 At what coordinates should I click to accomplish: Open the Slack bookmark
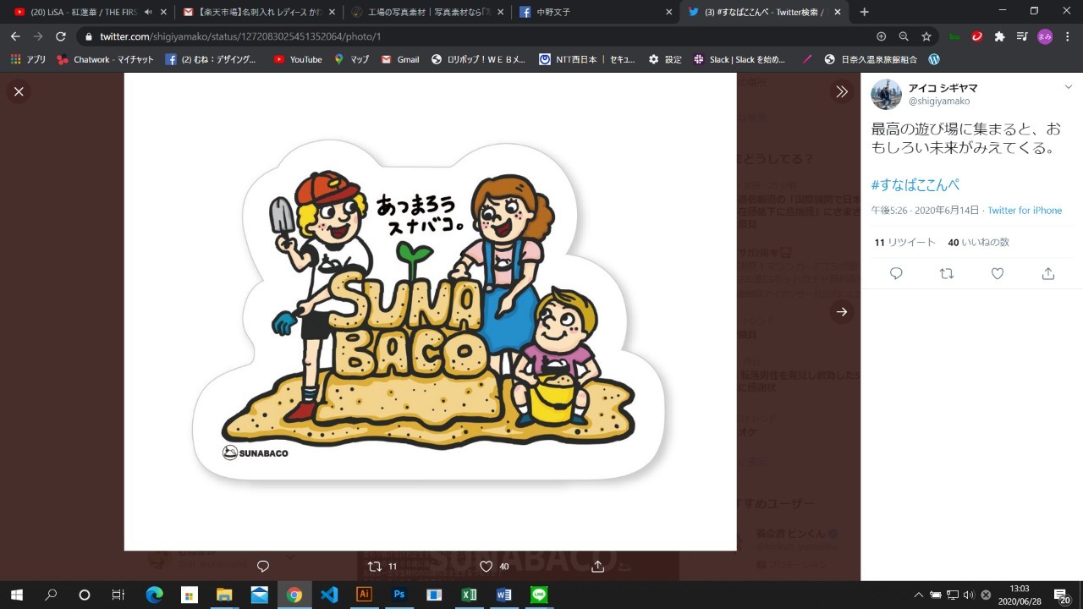pyautogui.click(x=739, y=59)
